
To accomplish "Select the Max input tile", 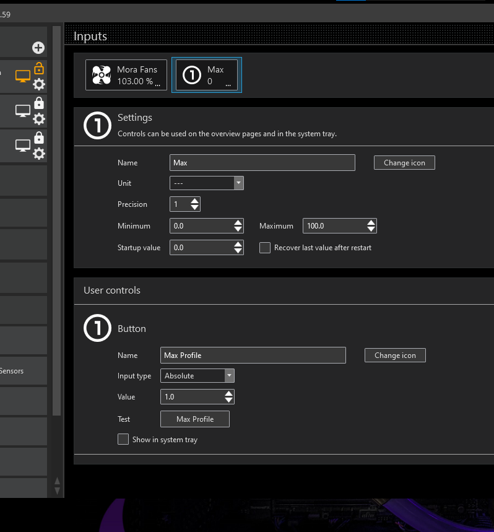I will tap(207, 75).
